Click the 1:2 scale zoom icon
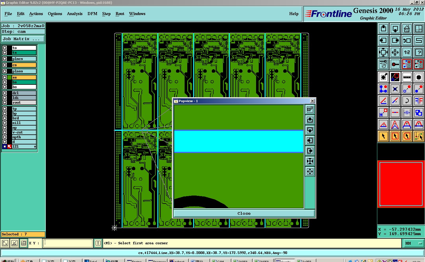 point(407,52)
